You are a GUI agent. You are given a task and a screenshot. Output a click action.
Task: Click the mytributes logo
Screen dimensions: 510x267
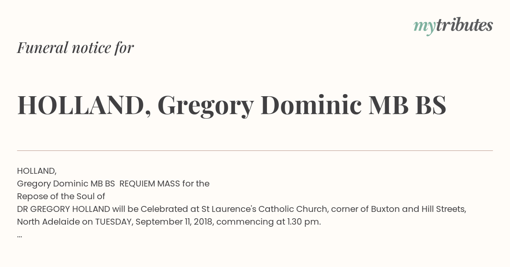(453, 26)
